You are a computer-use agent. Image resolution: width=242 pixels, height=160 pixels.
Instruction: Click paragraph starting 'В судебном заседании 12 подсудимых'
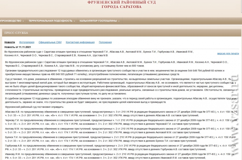pos(121,100)
